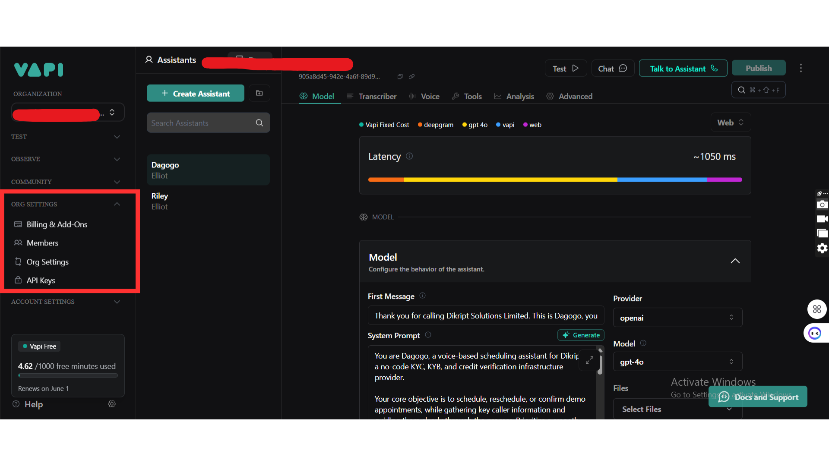Click the copy assistant ID icon
Screen dimensions: 829x466
[400, 77]
